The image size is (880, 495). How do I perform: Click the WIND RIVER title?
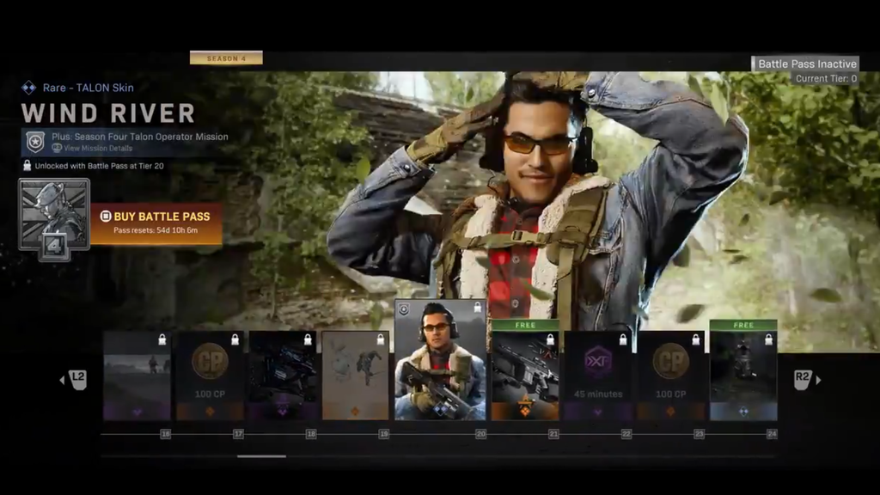click(x=108, y=113)
